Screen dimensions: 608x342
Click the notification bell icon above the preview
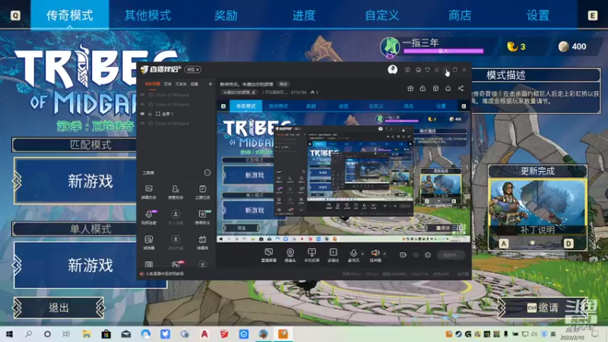pyautogui.click(x=448, y=88)
